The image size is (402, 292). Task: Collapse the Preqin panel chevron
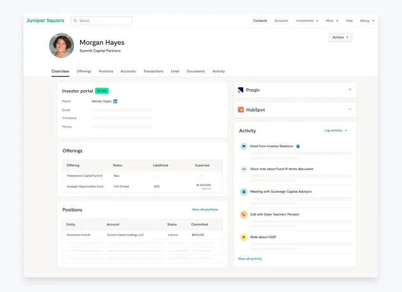pyautogui.click(x=350, y=89)
